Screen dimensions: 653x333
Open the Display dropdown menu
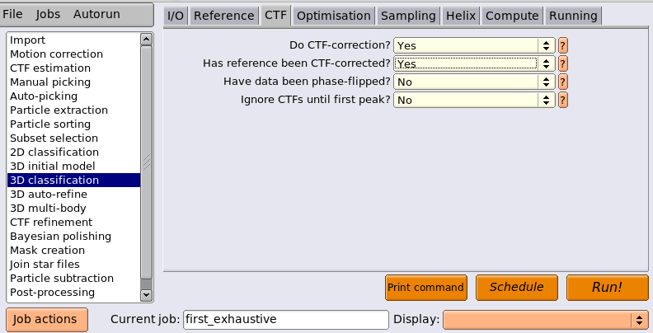click(545, 320)
